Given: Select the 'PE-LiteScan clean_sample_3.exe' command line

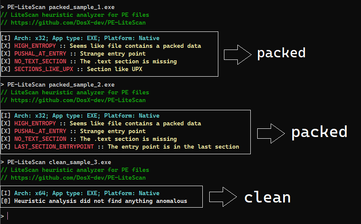Looking at the screenshot, I should 59,162.
